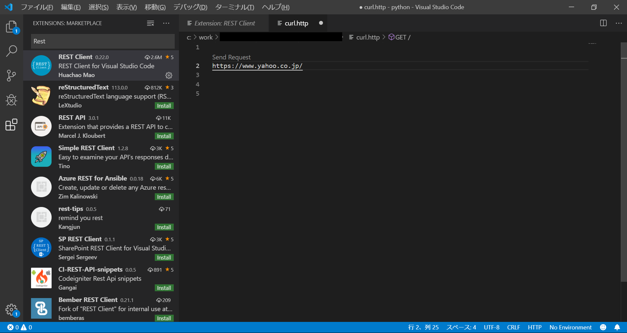The image size is (627, 333).
Task: Change the CRLF end of line sequence
Action: pos(513,327)
